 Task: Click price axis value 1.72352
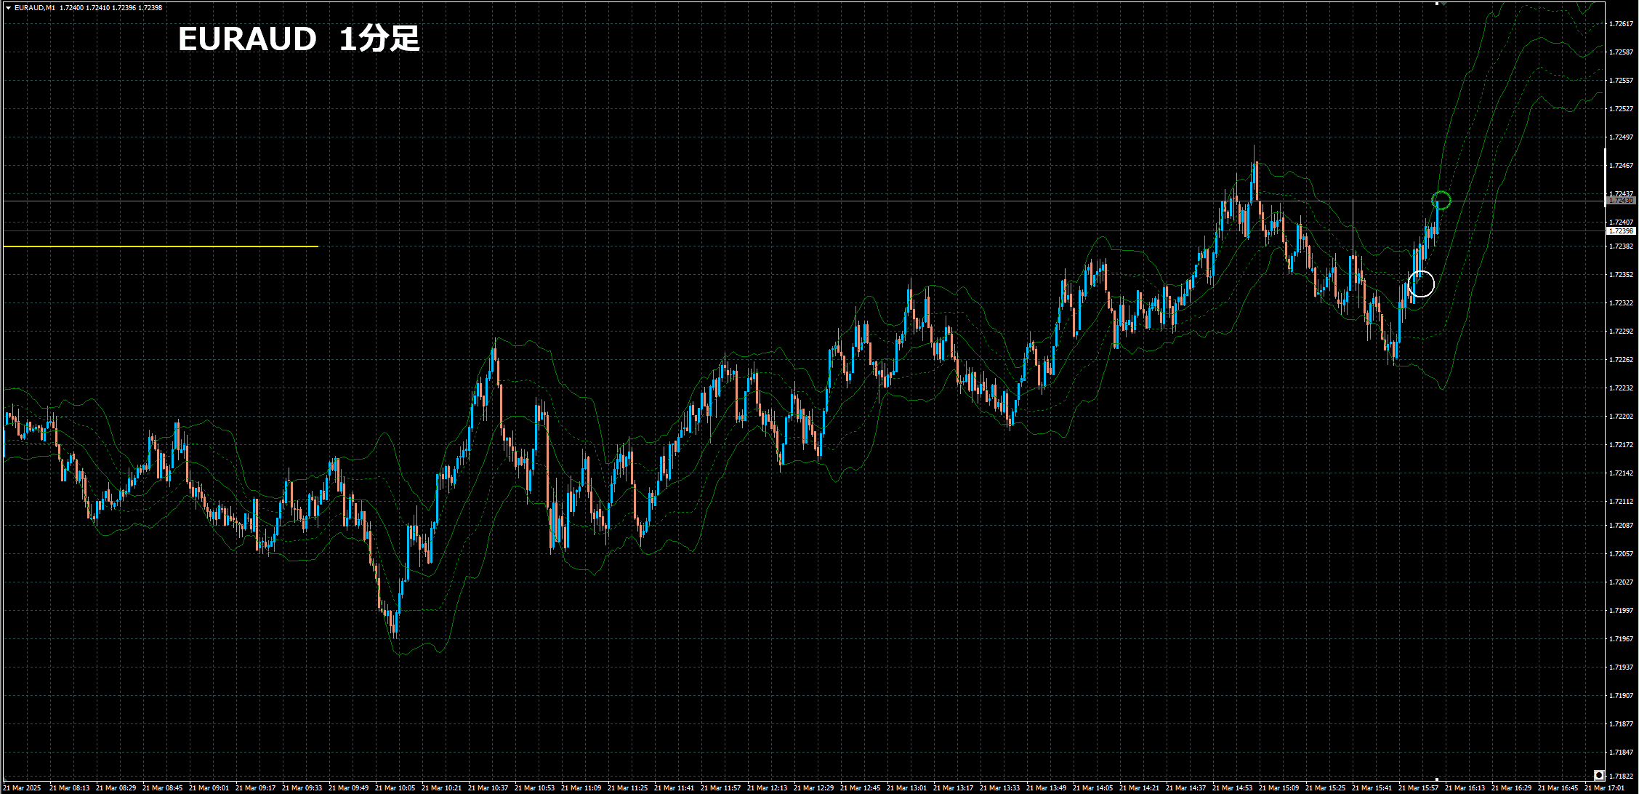[1620, 275]
